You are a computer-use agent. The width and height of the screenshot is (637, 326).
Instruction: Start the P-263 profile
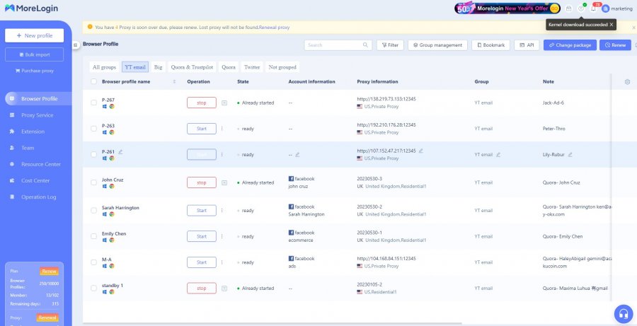click(202, 129)
